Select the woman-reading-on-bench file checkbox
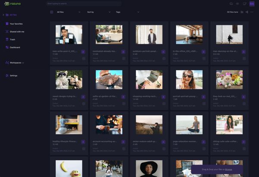Screen dimensions: 259x177 pyautogui.click(x=124, y=59)
